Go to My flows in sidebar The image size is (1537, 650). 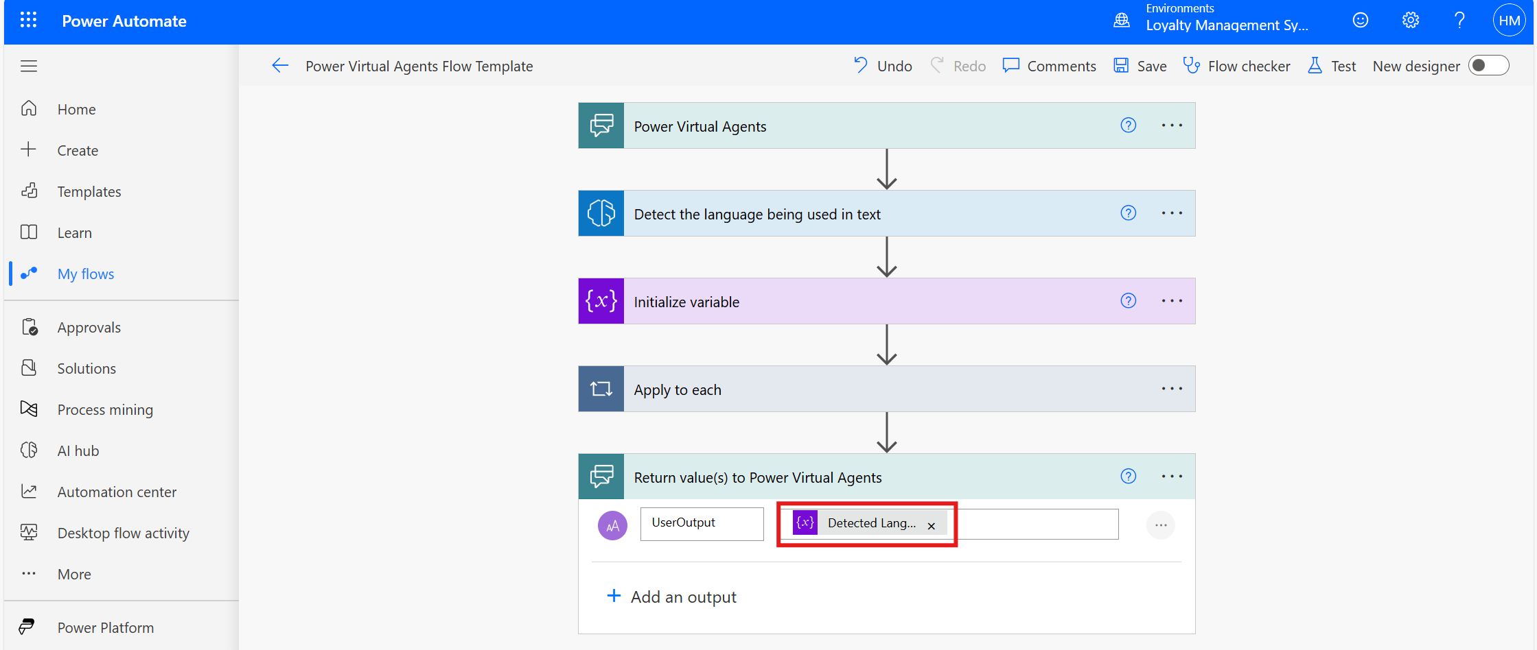pos(86,274)
